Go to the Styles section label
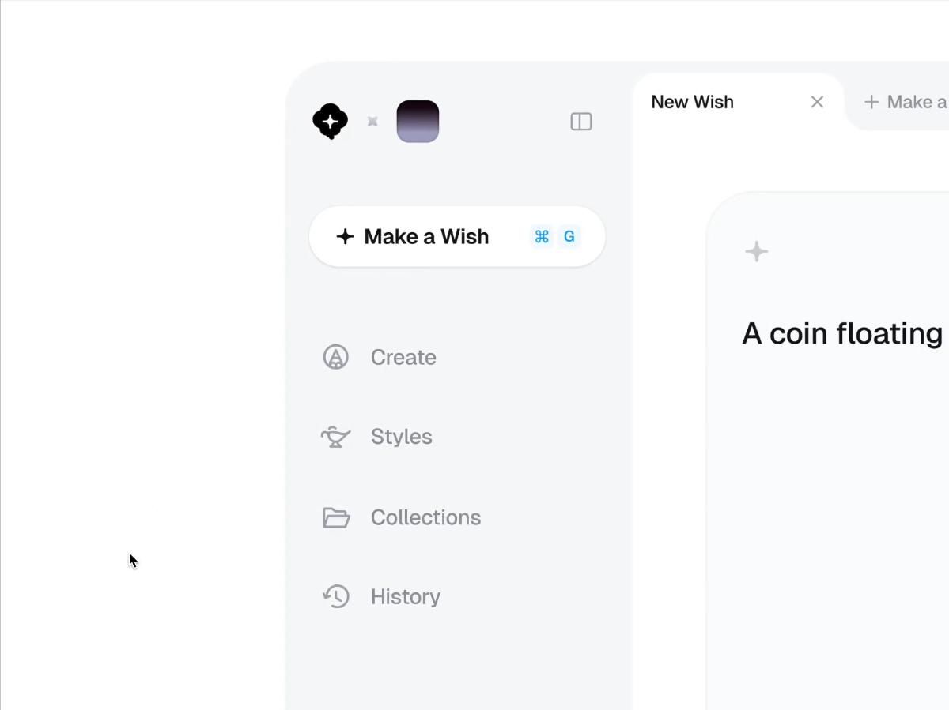Screen dimensions: 949x710 (x=401, y=437)
